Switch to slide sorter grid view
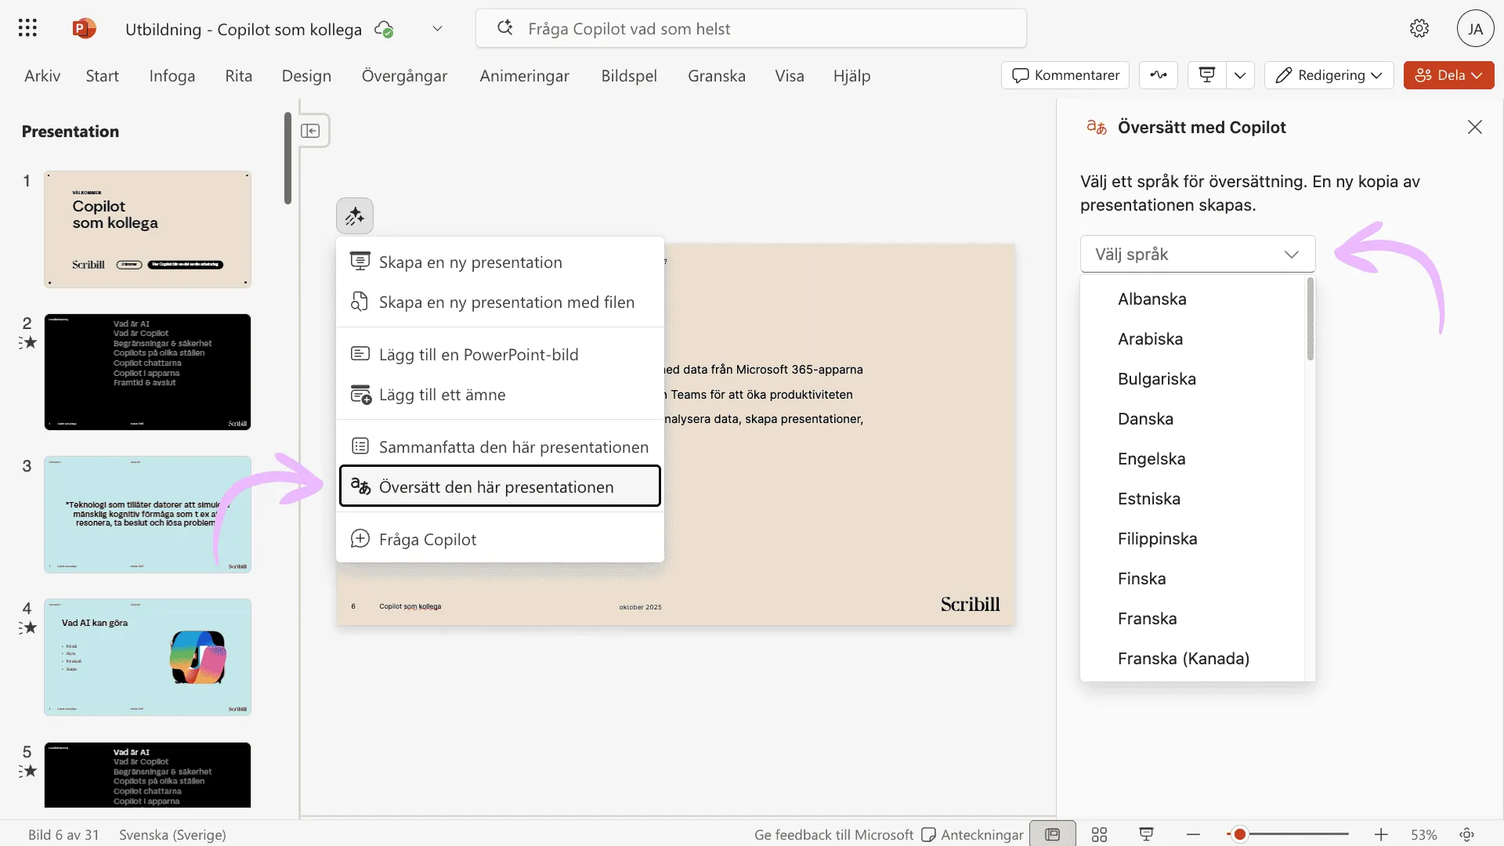Viewport: 1504px width, 846px height. [x=1099, y=834]
